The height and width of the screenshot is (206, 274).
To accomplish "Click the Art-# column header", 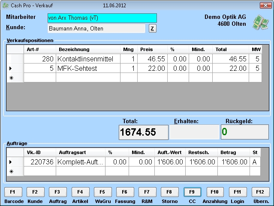I will 40,49.
